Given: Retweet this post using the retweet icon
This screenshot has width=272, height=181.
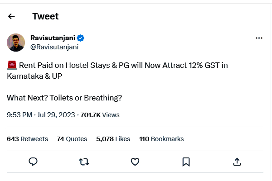Looking at the screenshot, I should point(84,162).
